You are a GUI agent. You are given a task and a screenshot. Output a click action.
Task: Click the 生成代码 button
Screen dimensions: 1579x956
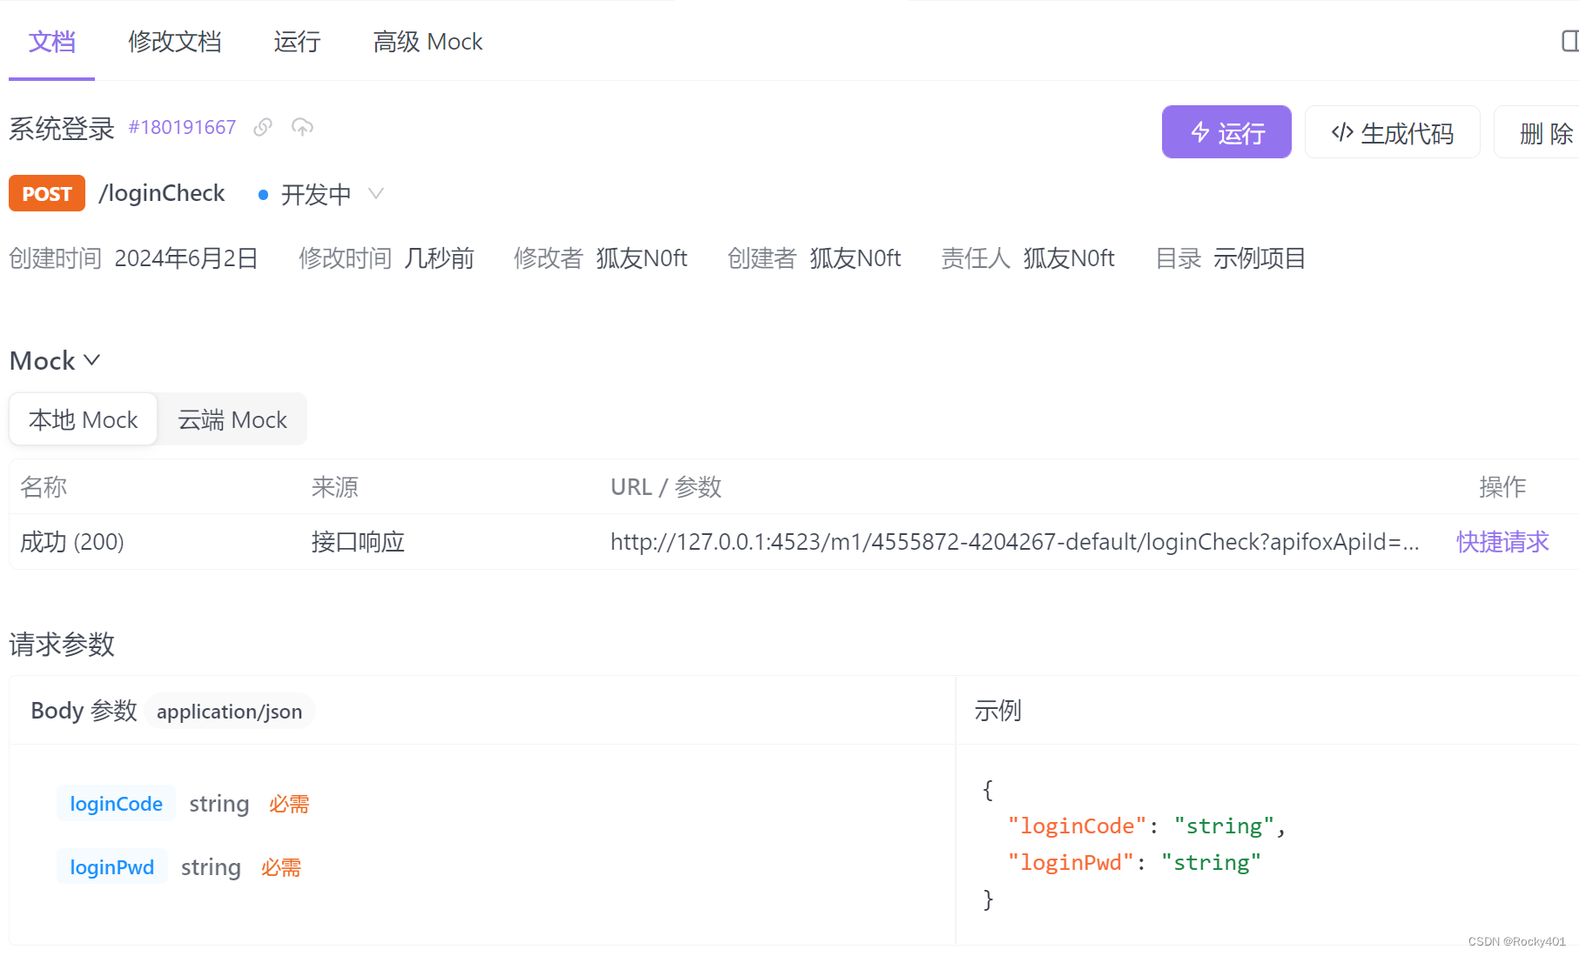(x=1393, y=132)
